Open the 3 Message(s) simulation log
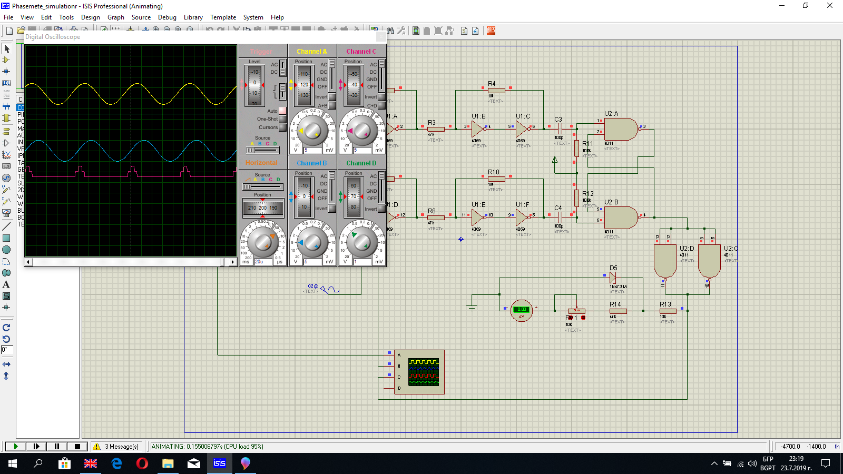Viewport: 843px width, 474px height. point(116,447)
